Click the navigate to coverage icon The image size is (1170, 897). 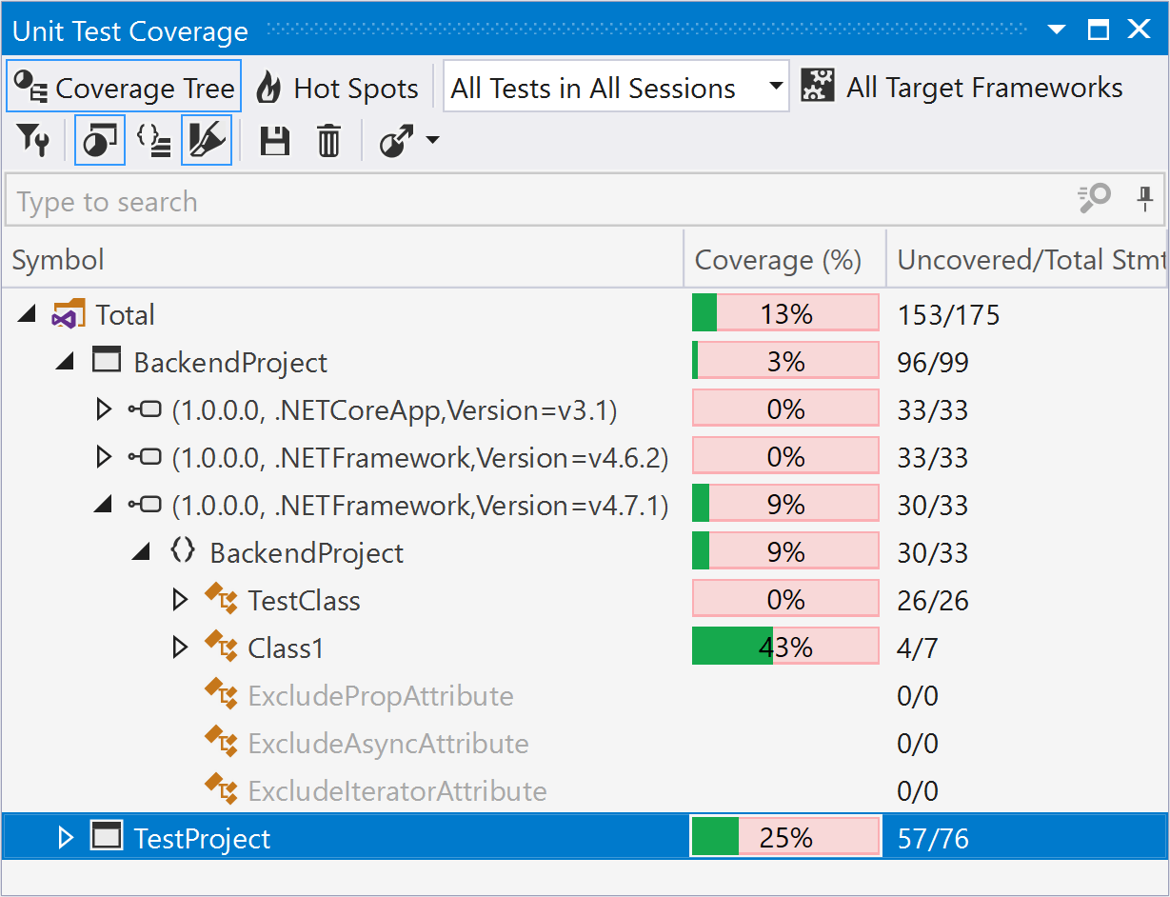(398, 140)
